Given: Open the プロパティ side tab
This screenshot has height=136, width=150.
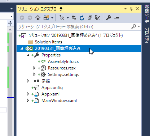Looking at the screenshot, I should click(x=147, y=35).
